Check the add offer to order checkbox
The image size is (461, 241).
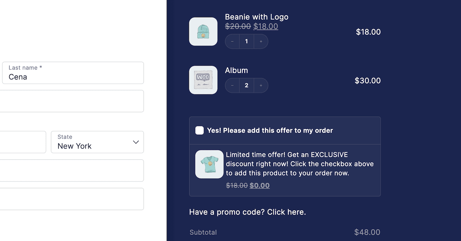(x=199, y=130)
